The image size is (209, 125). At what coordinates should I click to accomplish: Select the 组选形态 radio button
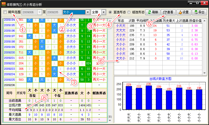click(129, 12)
